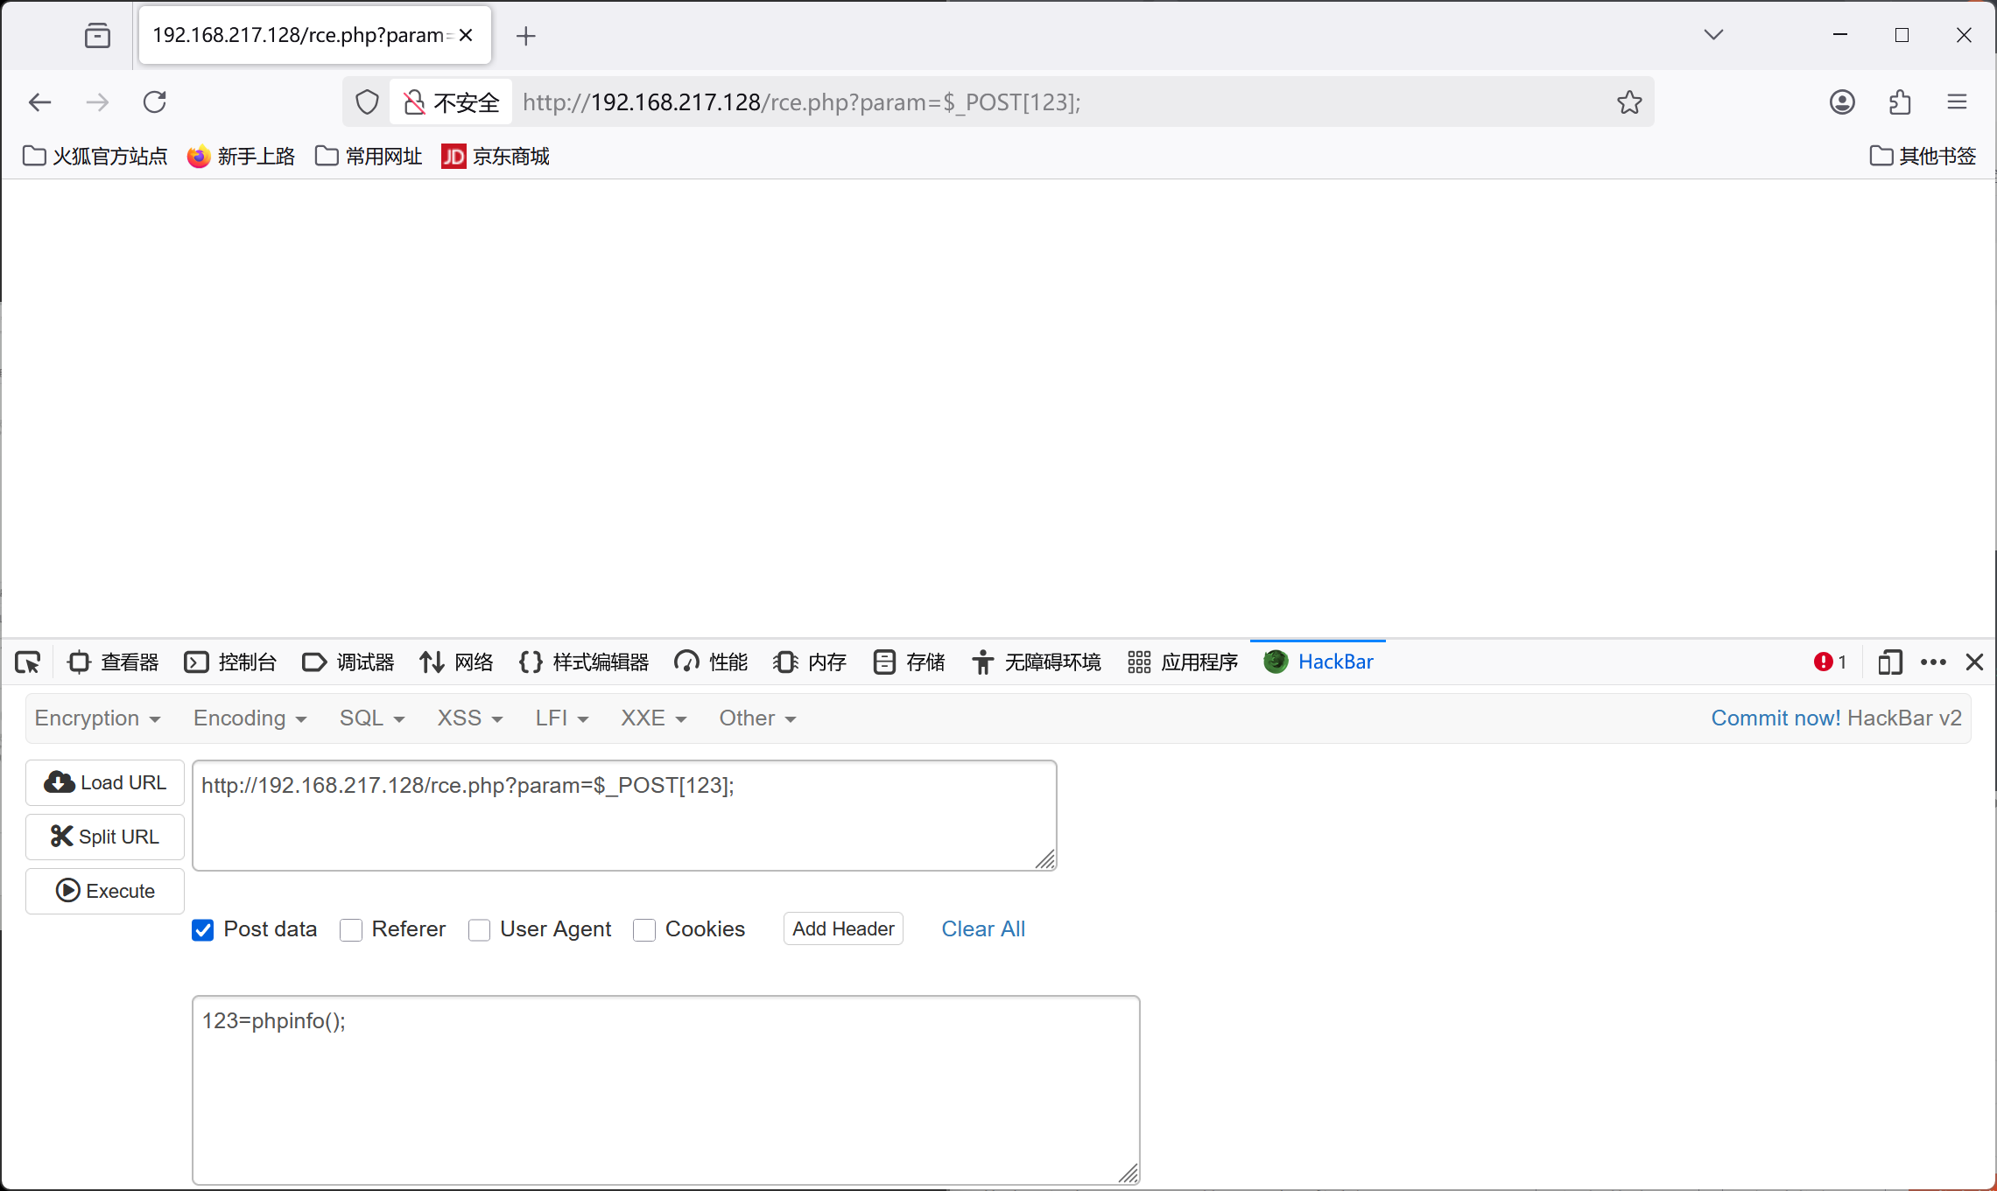This screenshot has width=1997, height=1191.
Task: Expand the XSS dropdown
Action: click(469, 718)
